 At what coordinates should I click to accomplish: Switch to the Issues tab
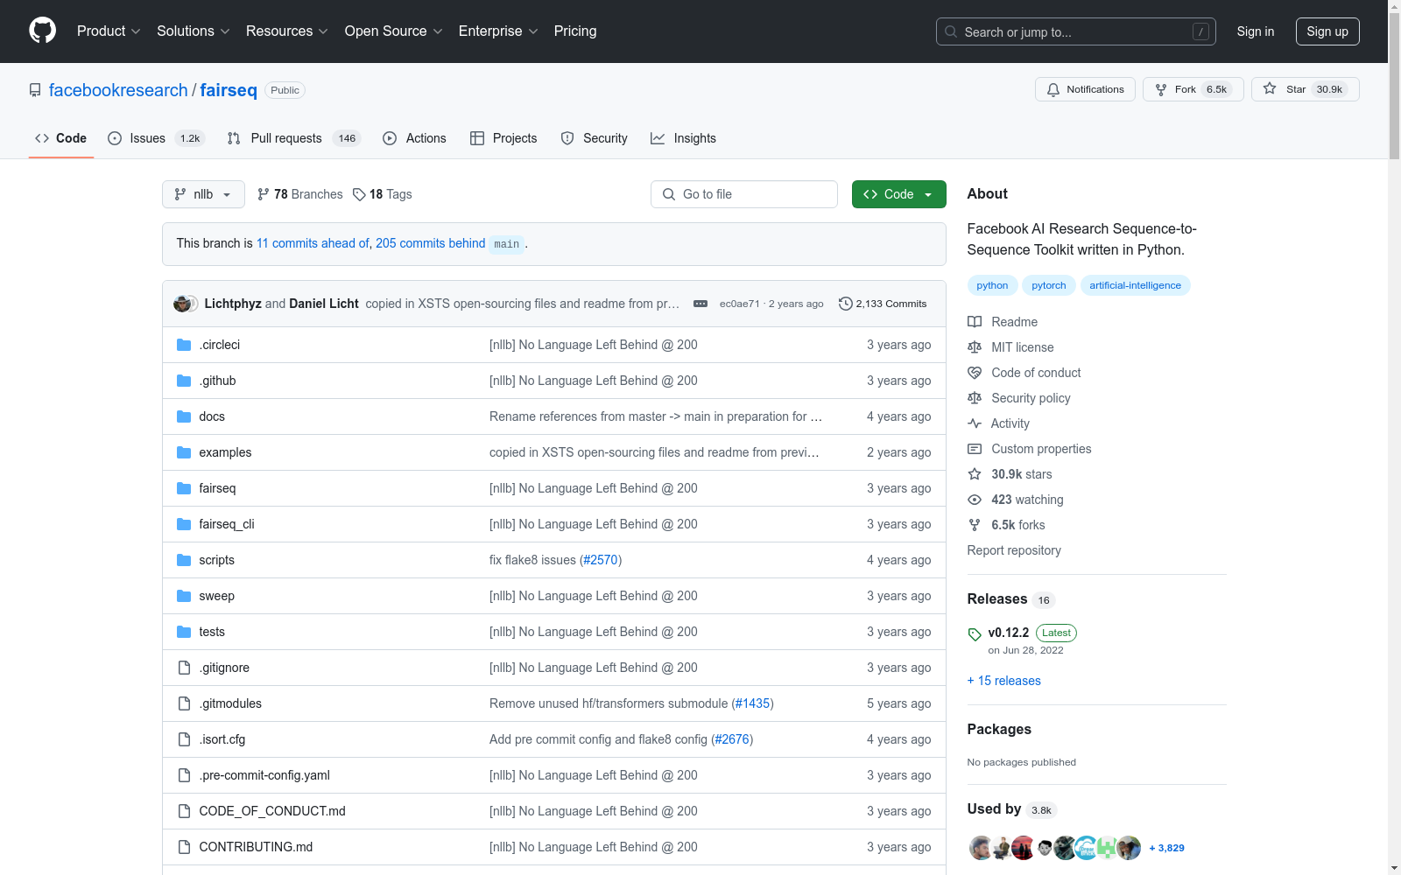tap(147, 138)
